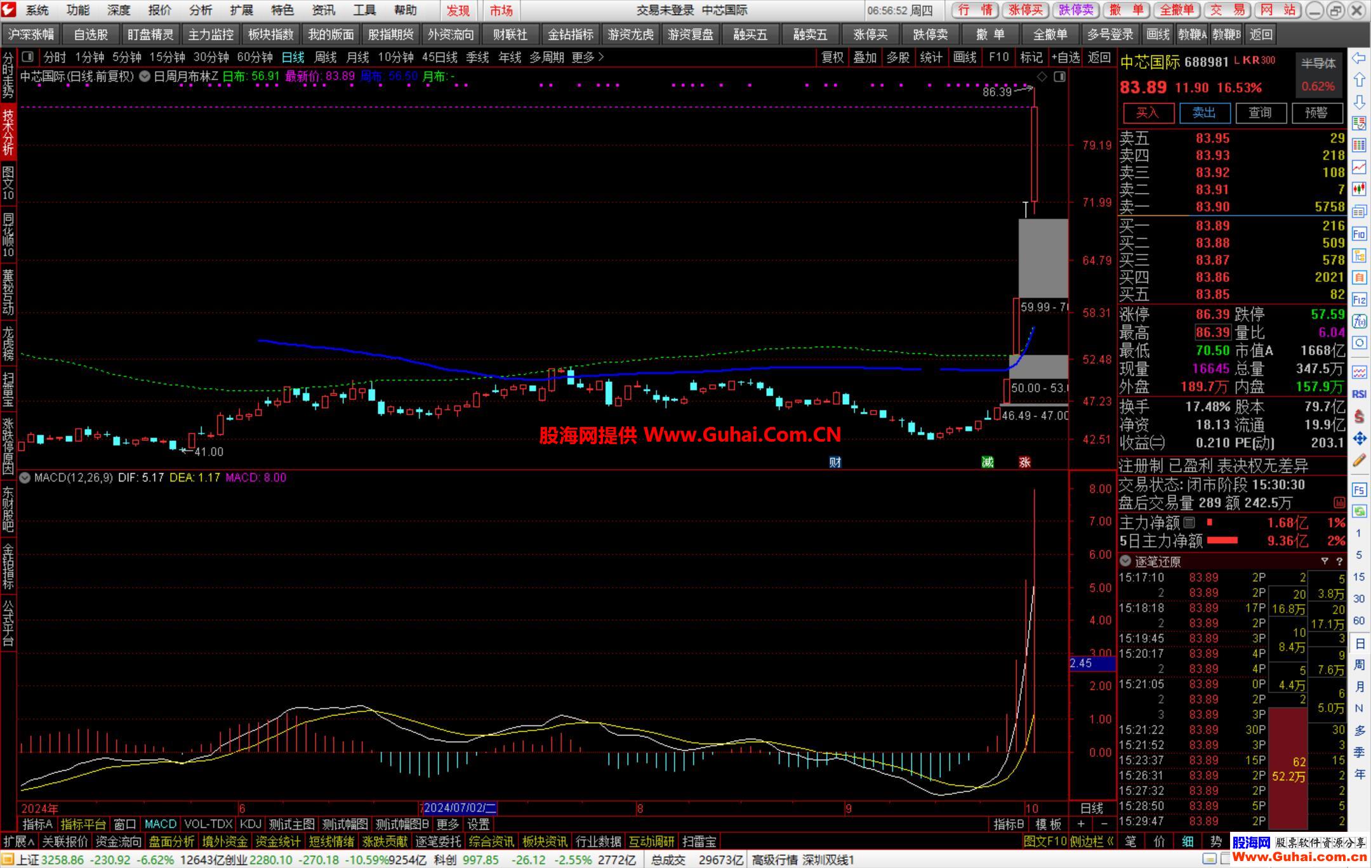1371x868 pixels.
Task: Click the F12 icon in right sidebar
Action: [x=1359, y=299]
